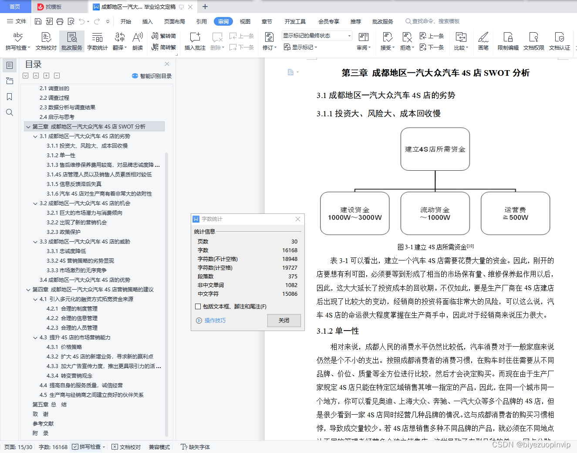577x453 pixels.
Task: Collapse the 4.3 提升市场营销能力 node
Action: click(x=35, y=338)
